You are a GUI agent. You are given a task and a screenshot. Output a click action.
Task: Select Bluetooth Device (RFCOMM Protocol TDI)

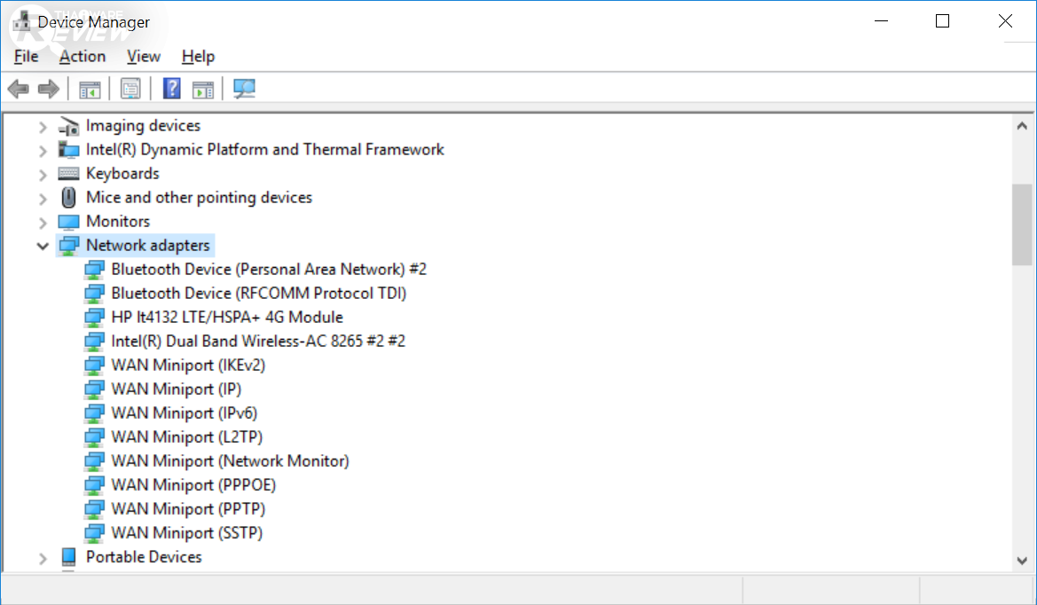point(258,293)
